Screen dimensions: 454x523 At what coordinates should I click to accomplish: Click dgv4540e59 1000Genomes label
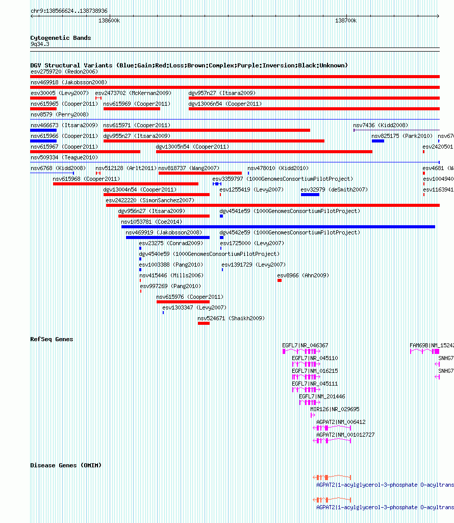pyautogui.click(x=209, y=254)
